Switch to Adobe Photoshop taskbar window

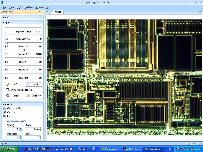(132, 149)
